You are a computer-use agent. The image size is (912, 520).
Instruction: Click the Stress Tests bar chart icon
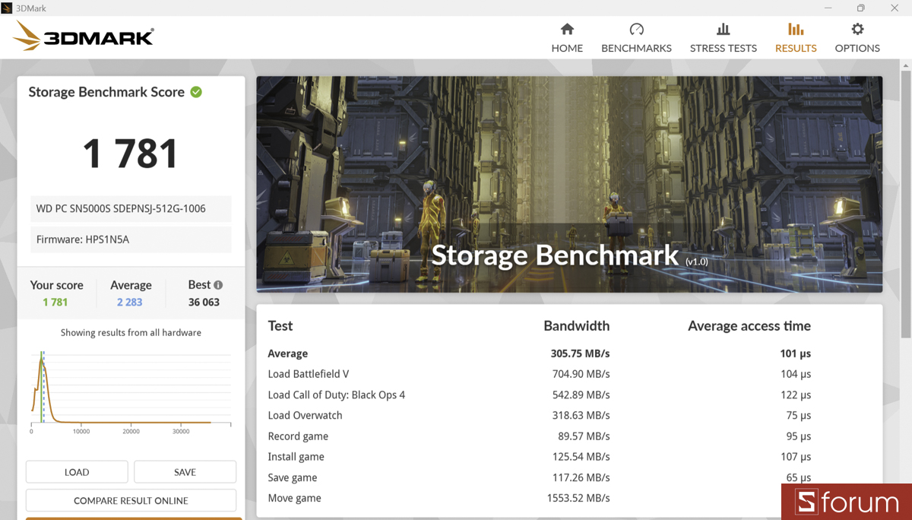point(723,28)
